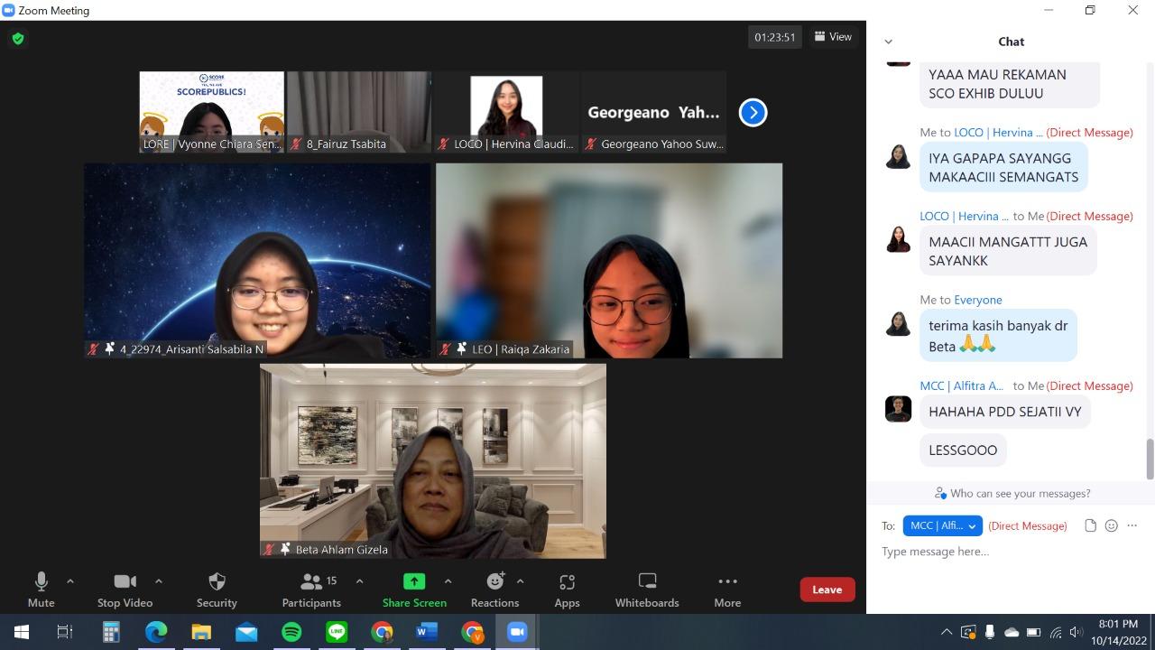Open the emoji picker in chat
Viewport: 1155px width, 650px height.
pos(1111,525)
